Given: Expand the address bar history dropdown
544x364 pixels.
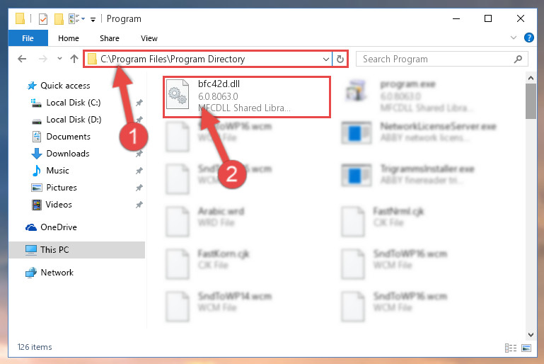Looking at the screenshot, I should tap(326, 59).
